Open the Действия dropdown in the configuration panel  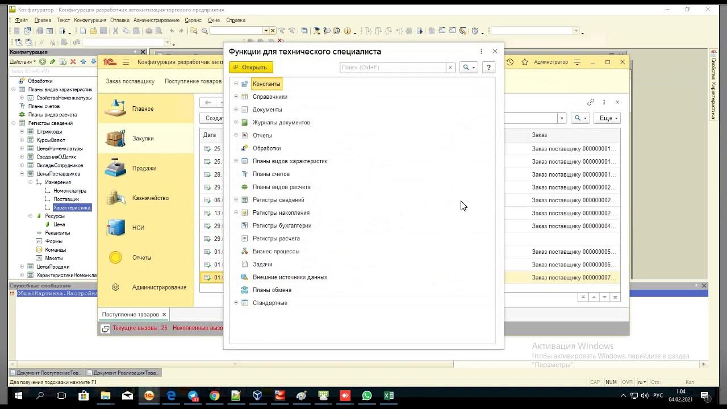[23, 61]
